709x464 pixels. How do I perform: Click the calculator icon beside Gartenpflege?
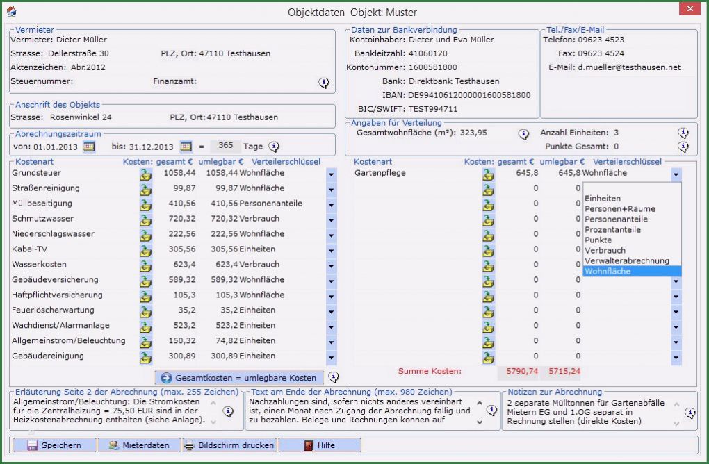pos(489,174)
